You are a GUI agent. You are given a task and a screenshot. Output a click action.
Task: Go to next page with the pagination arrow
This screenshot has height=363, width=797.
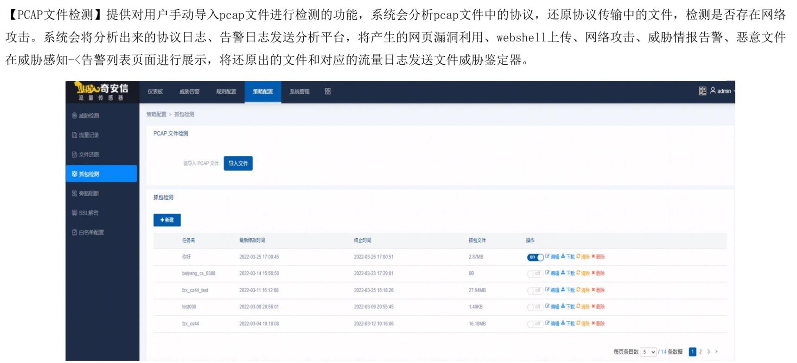point(716,351)
